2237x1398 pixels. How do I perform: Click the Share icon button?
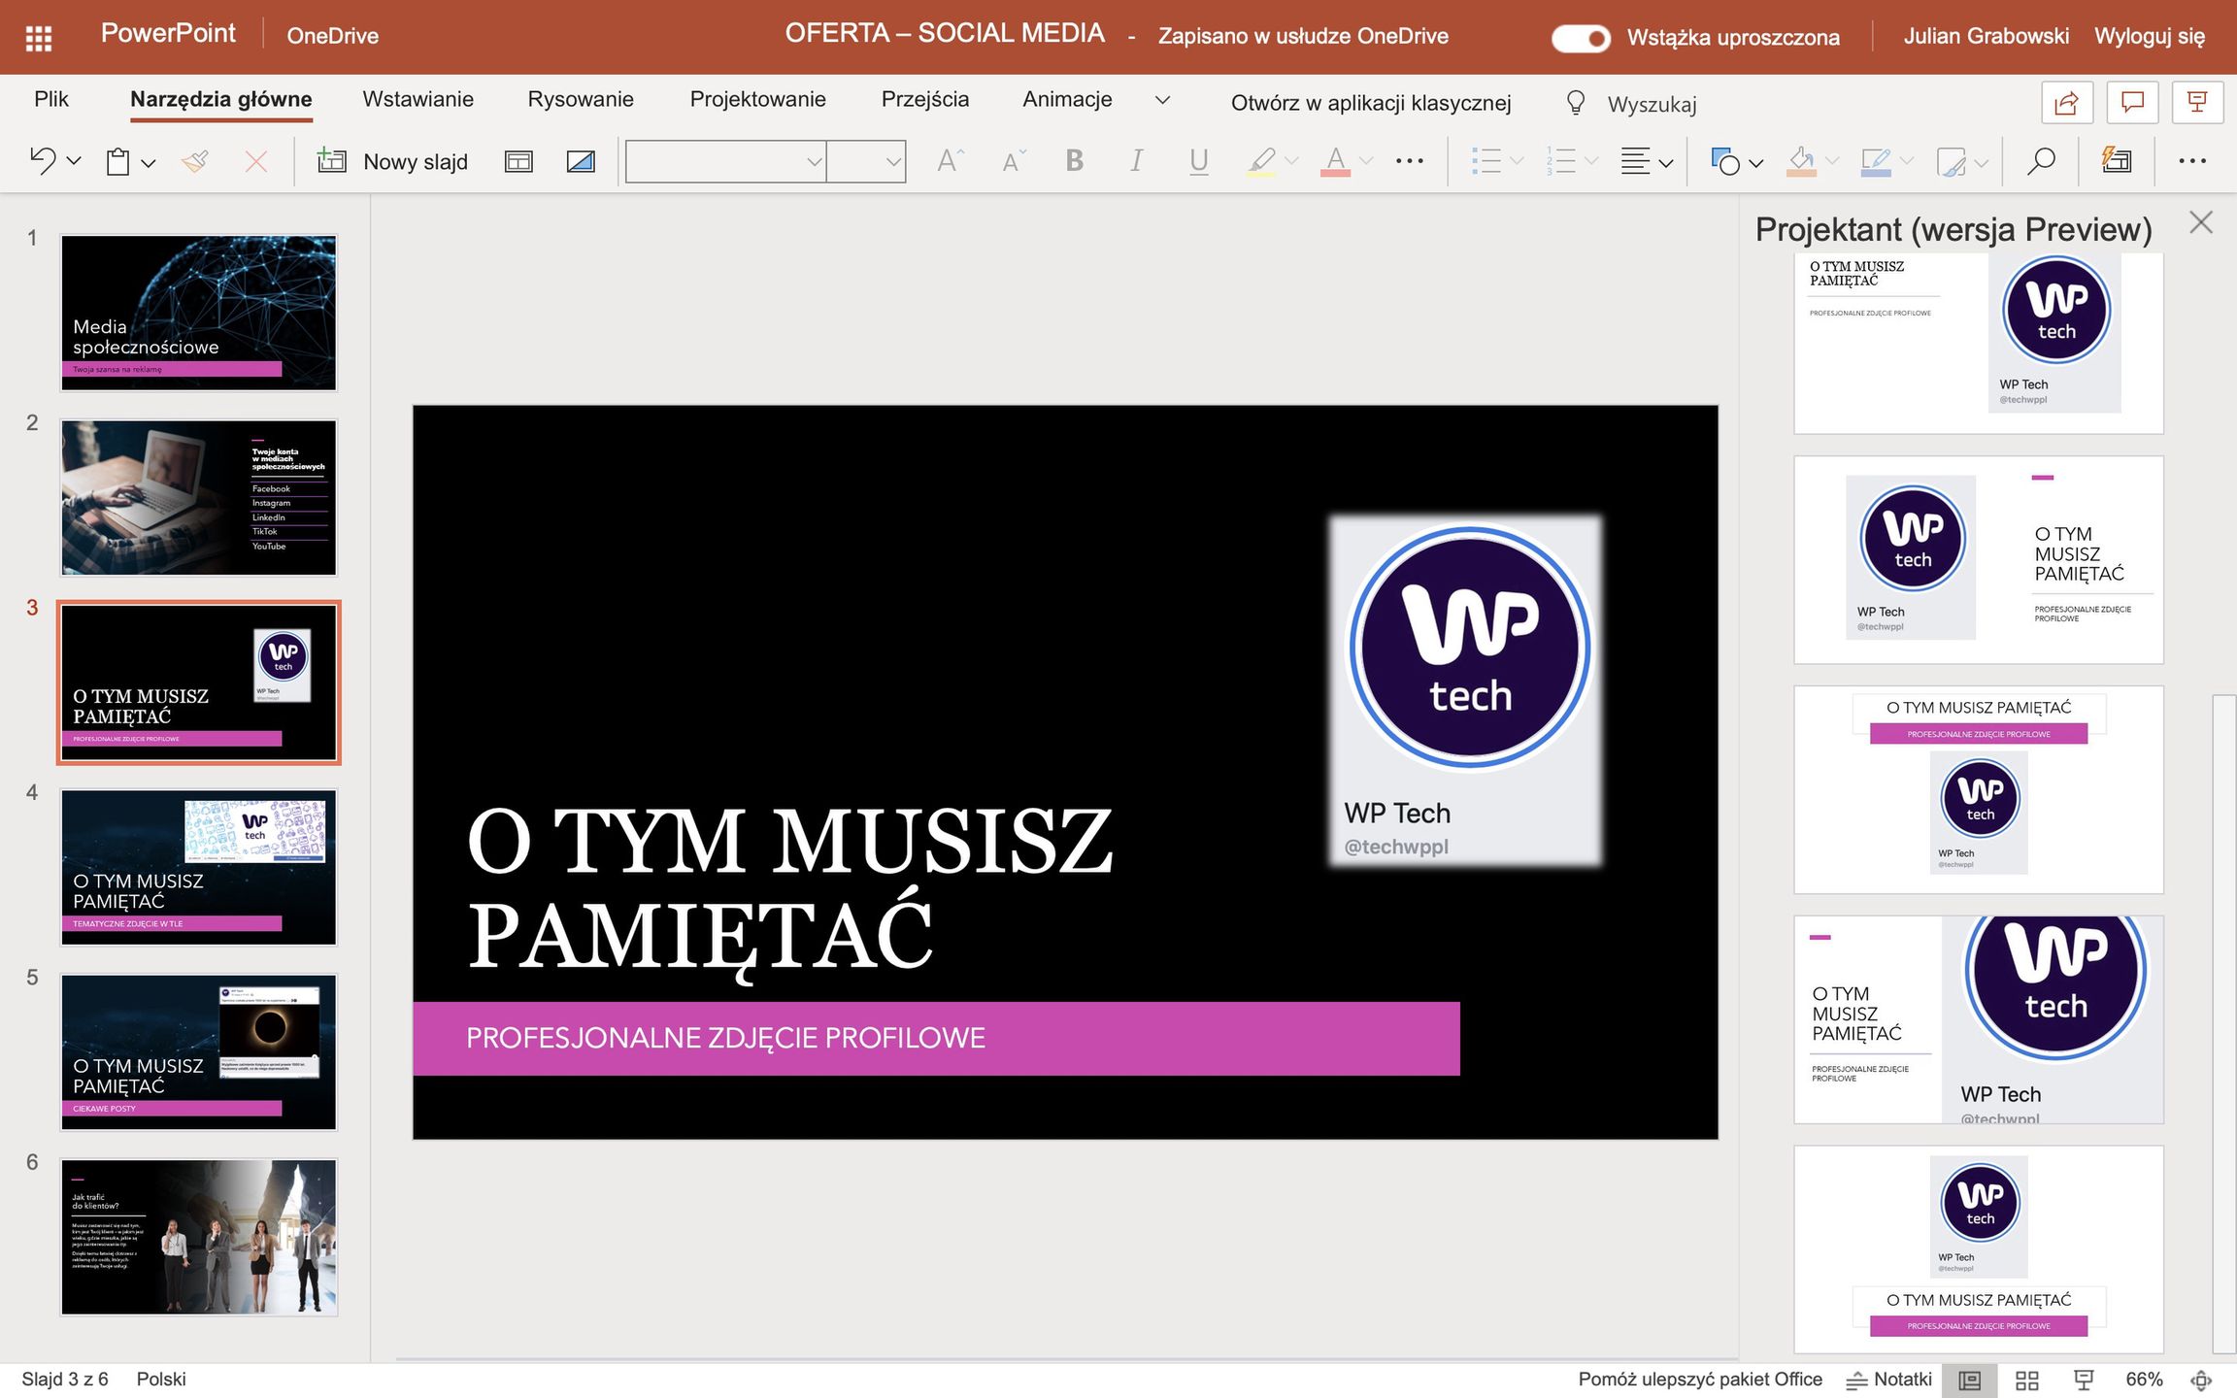(2066, 103)
